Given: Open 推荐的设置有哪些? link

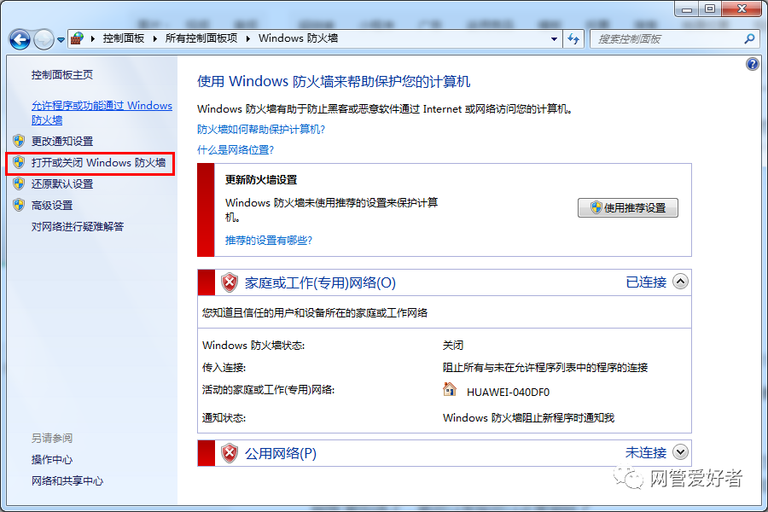Looking at the screenshot, I should pos(269,240).
